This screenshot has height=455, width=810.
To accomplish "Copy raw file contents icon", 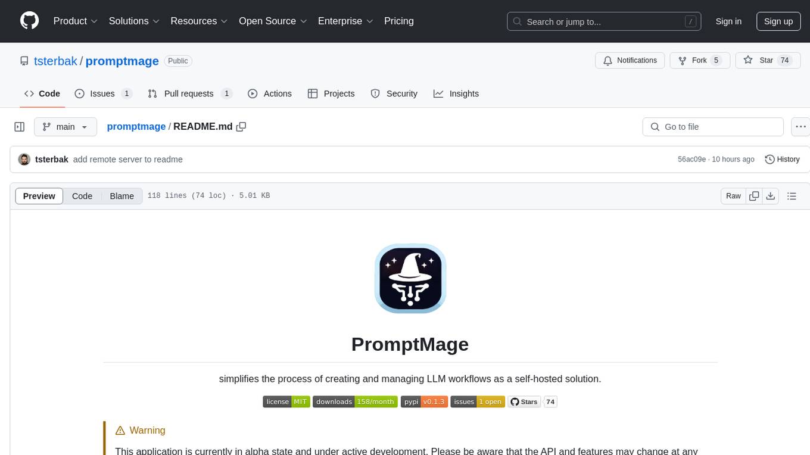I will coord(754,196).
